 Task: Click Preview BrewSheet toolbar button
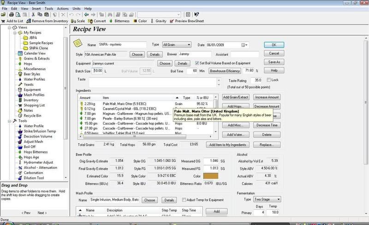187,21
